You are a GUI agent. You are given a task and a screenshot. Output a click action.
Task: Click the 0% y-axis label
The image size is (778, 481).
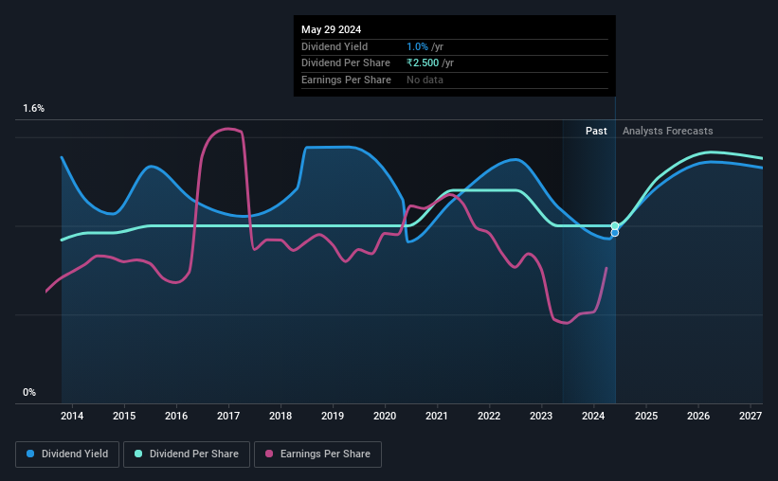(29, 392)
